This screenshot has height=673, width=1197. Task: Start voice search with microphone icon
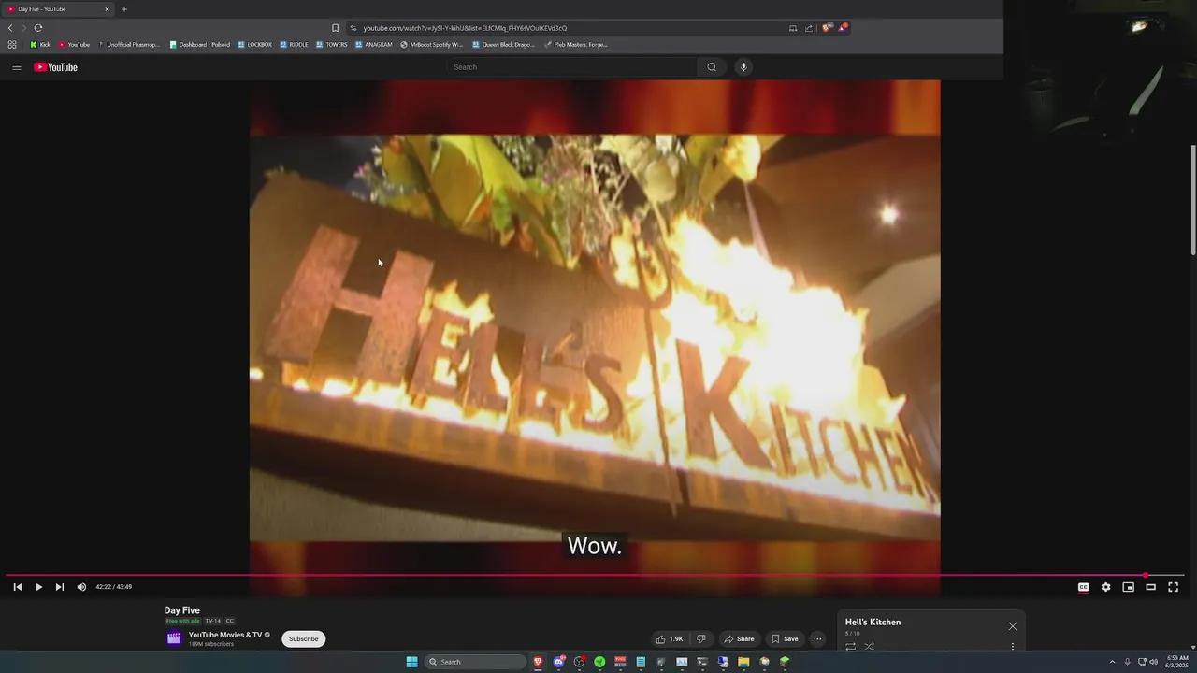pyautogui.click(x=743, y=67)
